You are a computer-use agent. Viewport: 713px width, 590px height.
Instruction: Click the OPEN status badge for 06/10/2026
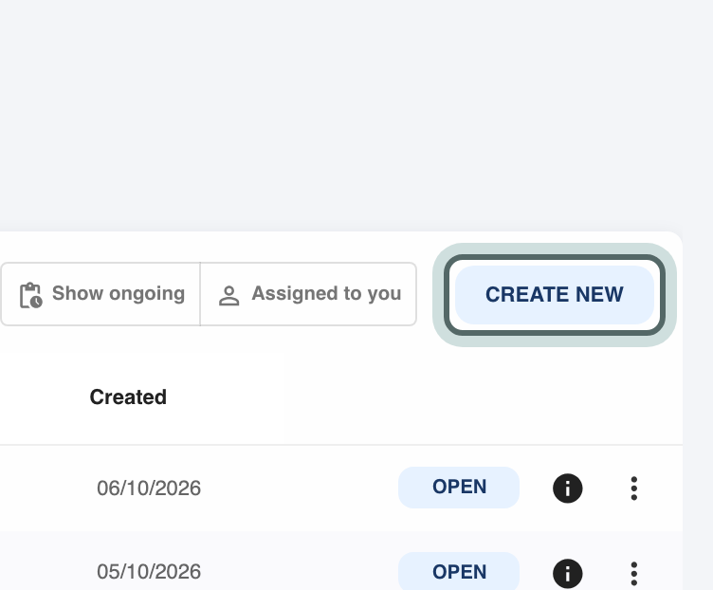(x=459, y=488)
